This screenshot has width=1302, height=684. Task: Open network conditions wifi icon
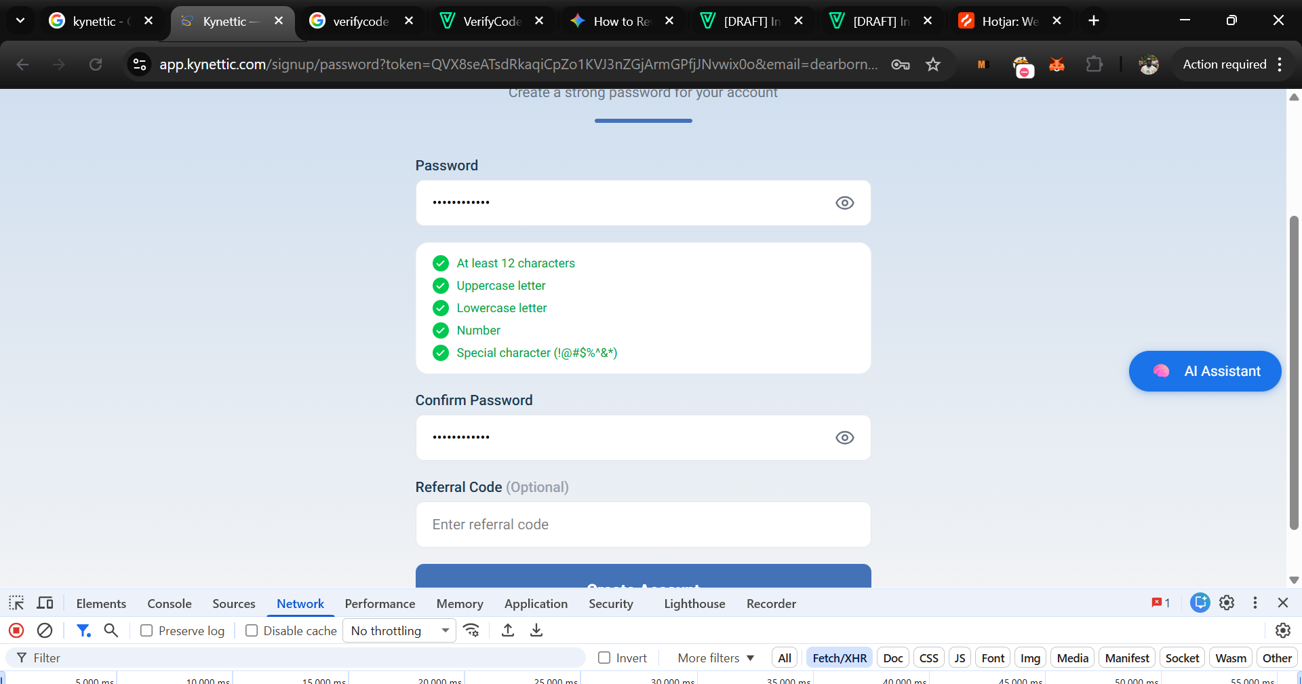click(x=471, y=630)
